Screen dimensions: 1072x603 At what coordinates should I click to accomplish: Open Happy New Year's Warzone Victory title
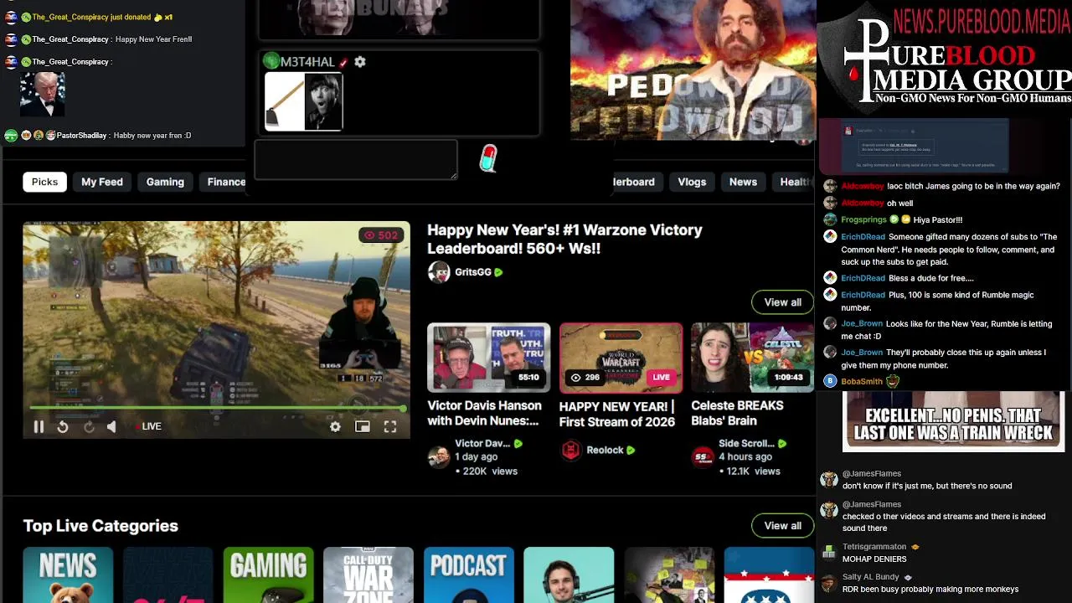coord(564,239)
